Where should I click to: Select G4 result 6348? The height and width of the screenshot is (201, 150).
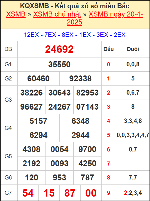click(x=80, y=121)
